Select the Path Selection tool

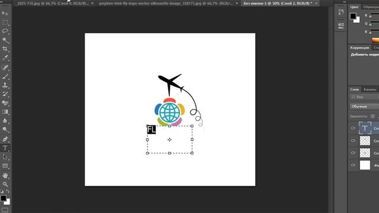pyautogui.click(x=5, y=157)
